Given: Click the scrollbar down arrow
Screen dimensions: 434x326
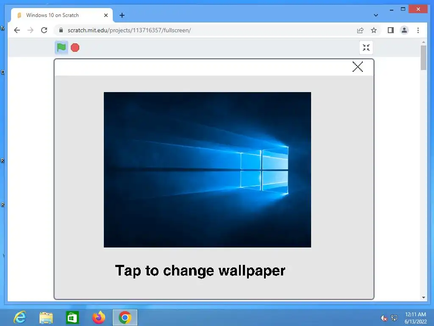Looking at the screenshot, I should click(x=423, y=298).
